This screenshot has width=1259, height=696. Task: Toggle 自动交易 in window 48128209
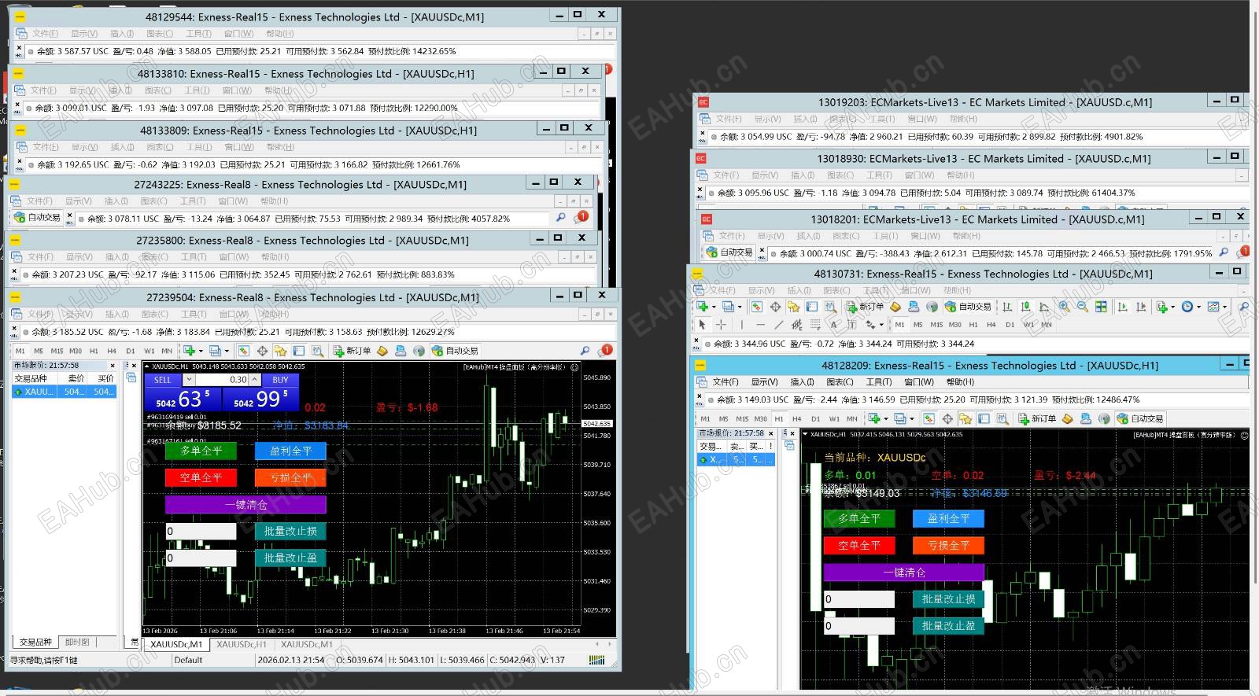click(1140, 419)
